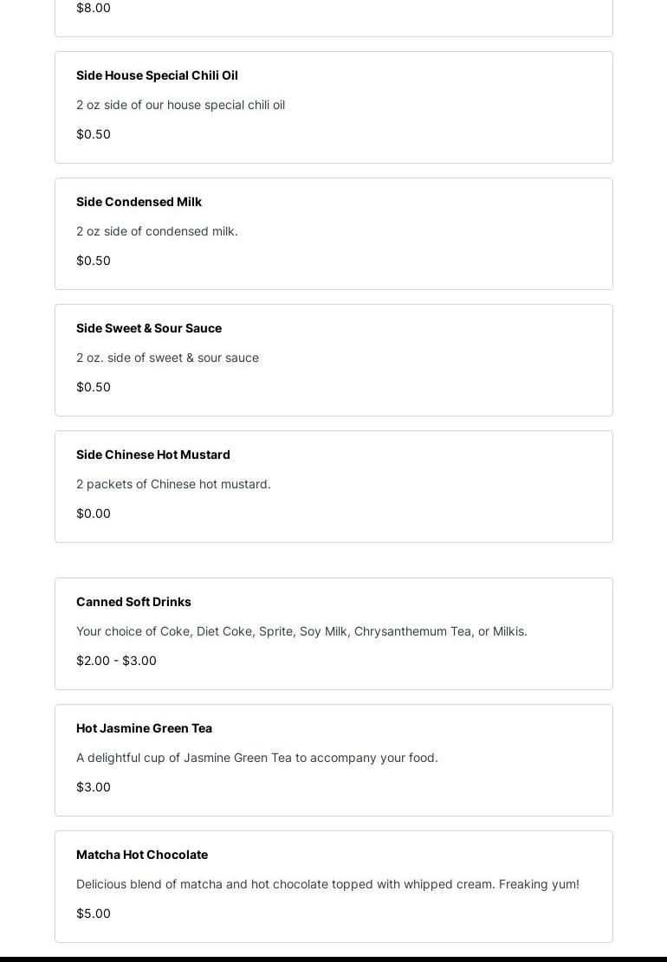Click the canned drink choices description text
This screenshot has width=667, height=962.
coord(301,631)
